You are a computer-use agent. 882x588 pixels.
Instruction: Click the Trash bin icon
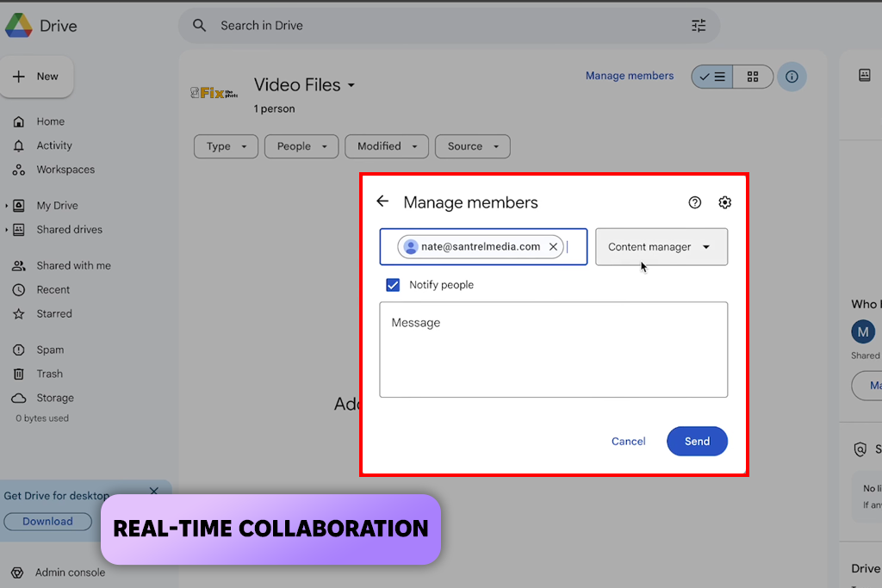click(x=19, y=374)
